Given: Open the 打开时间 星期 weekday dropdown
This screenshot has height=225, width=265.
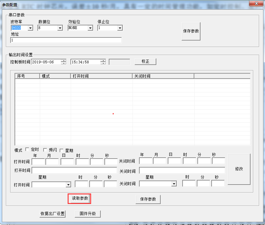Looking at the screenshot, I should [68, 185].
